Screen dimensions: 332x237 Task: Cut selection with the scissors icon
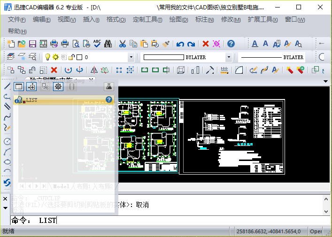(123, 44)
